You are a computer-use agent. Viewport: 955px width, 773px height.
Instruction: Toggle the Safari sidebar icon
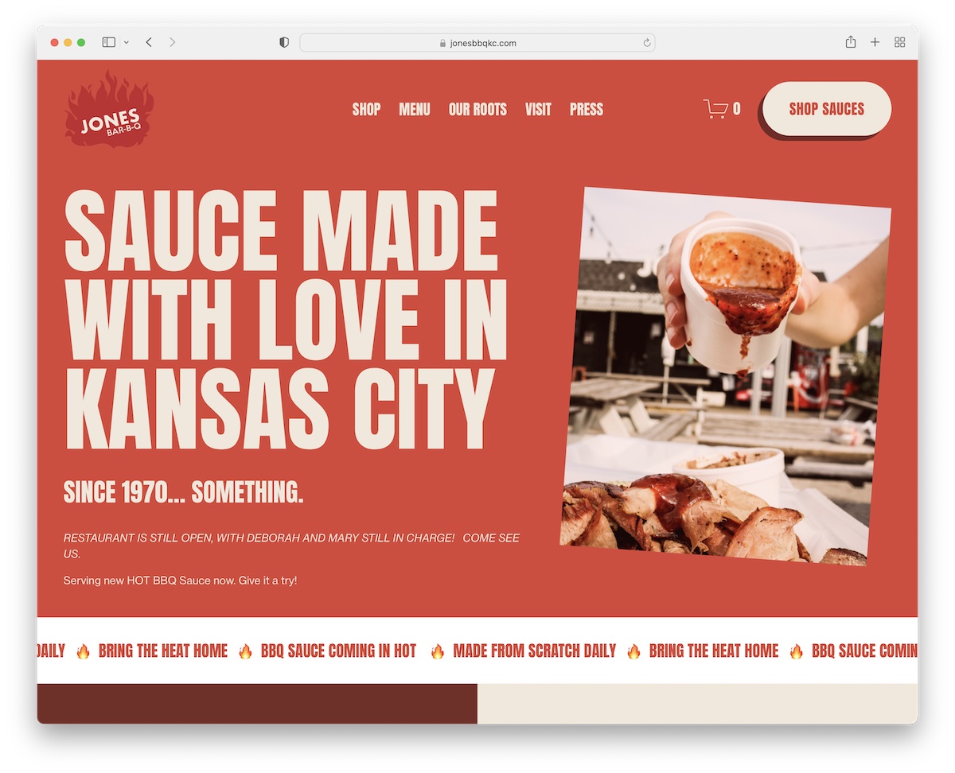(x=109, y=42)
